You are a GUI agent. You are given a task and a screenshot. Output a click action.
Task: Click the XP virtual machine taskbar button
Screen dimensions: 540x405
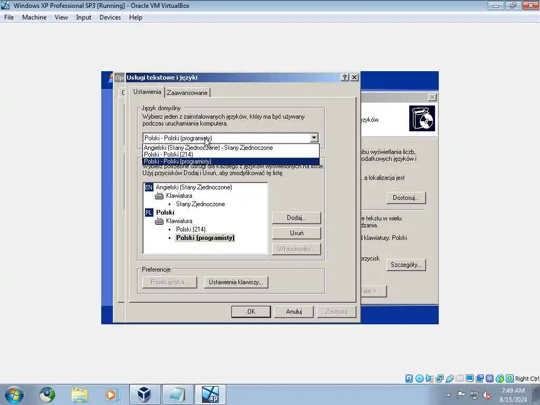click(210, 394)
